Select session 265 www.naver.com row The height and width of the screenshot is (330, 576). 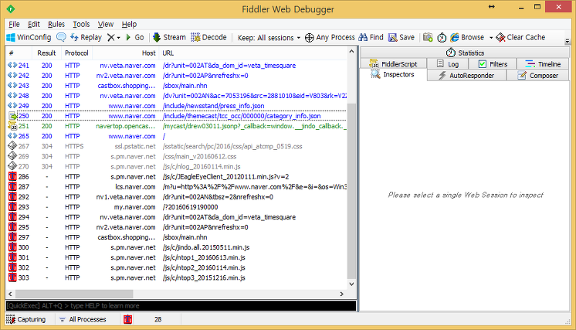(176, 136)
